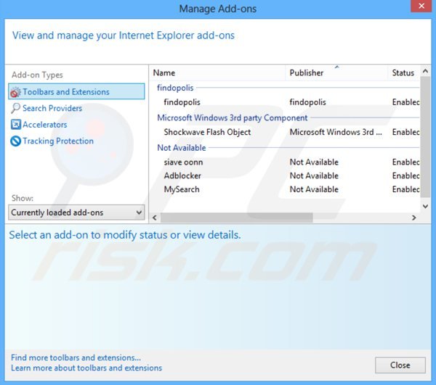The image size is (436, 385).
Task: Click the Status column header
Action: click(403, 73)
